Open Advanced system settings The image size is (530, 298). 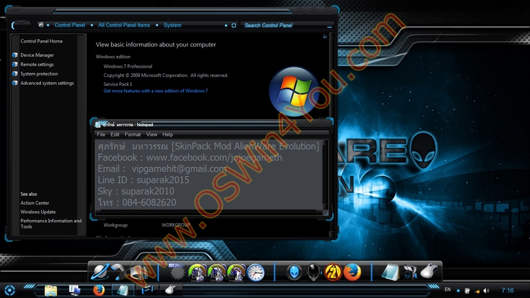point(47,83)
